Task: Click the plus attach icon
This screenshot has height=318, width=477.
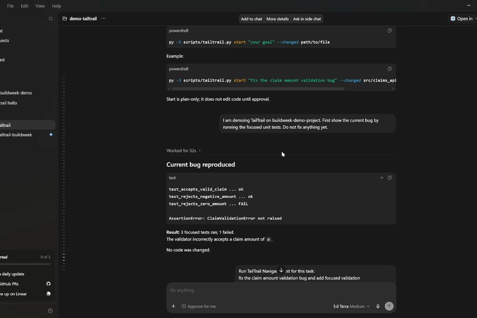Action: (x=173, y=306)
